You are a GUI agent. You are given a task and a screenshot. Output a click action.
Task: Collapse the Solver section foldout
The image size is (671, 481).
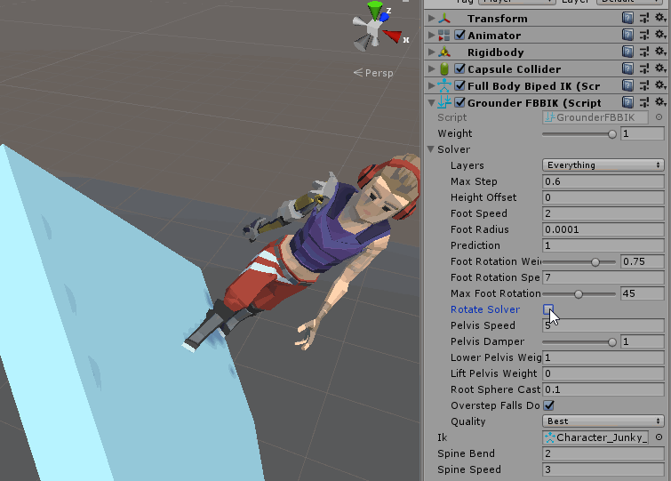tap(431, 149)
